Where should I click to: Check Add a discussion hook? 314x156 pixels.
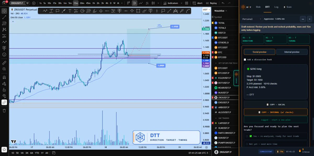pos(245,60)
